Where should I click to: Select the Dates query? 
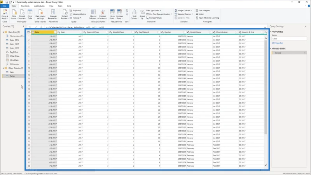coord(13,76)
